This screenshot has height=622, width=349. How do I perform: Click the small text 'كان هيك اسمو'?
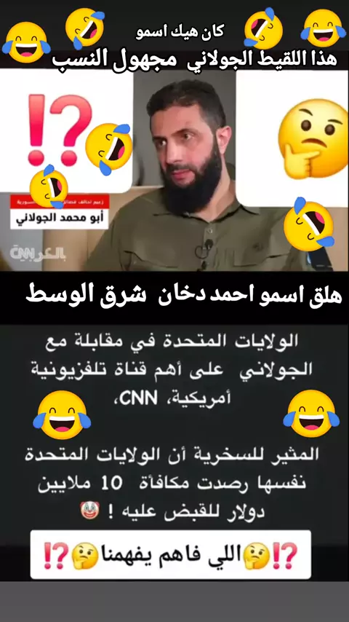click(180, 32)
